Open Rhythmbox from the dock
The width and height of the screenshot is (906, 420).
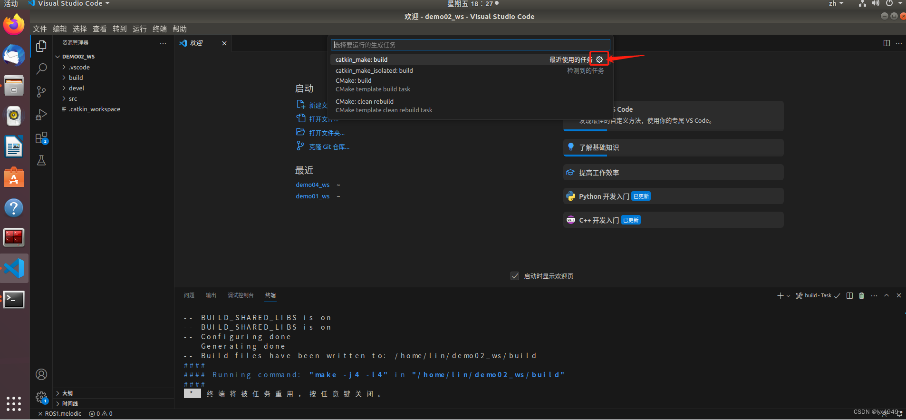14,116
